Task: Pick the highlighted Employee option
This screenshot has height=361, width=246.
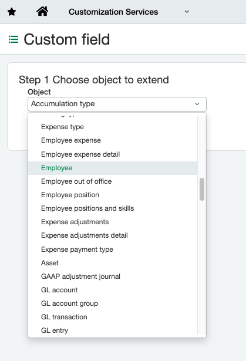Action: pyautogui.click(x=113, y=168)
